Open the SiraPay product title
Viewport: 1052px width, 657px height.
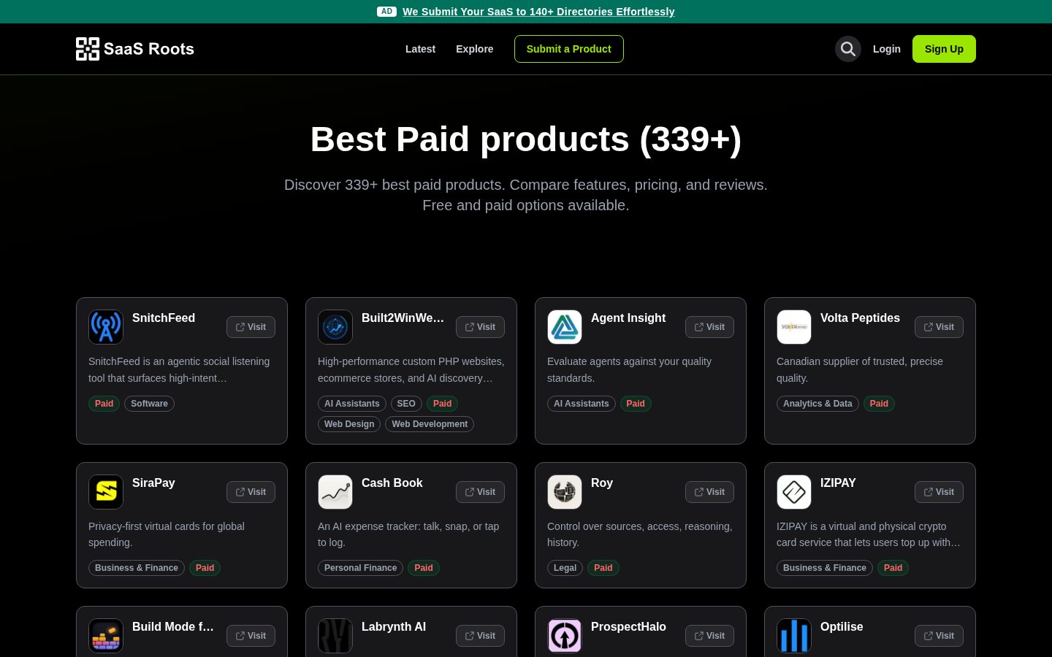(x=153, y=483)
